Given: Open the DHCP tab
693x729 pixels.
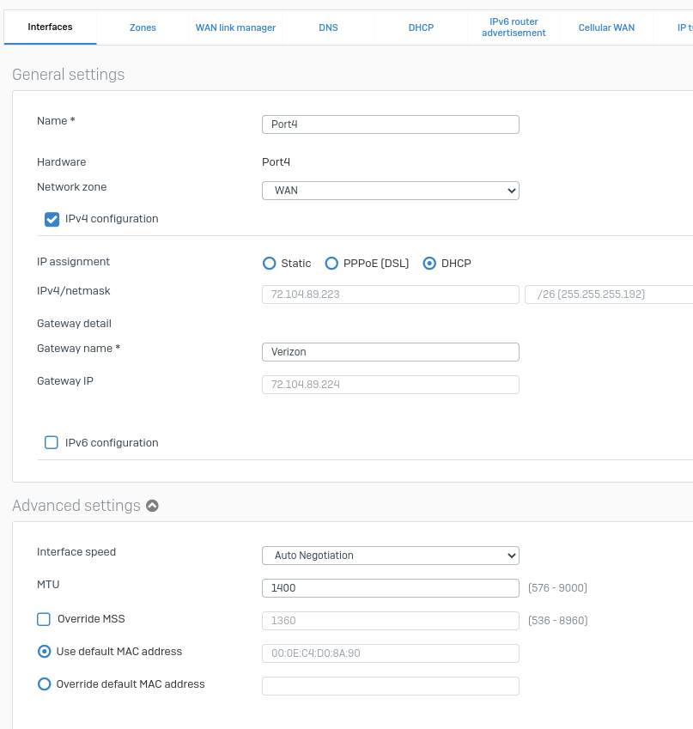Looking at the screenshot, I should pos(421,27).
